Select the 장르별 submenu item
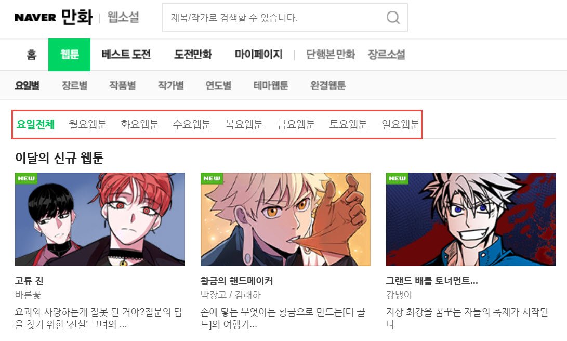 click(74, 86)
